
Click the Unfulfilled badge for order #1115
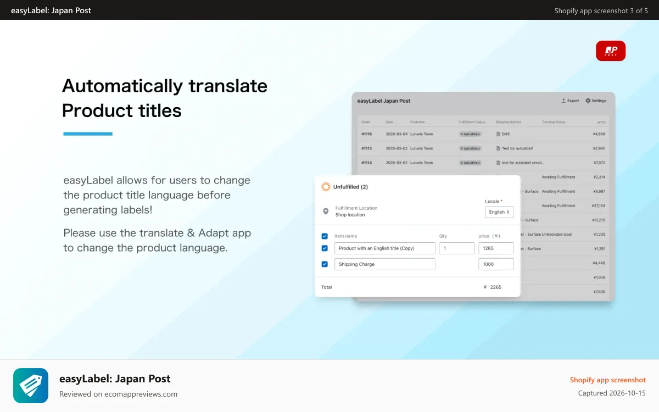point(470,148)
